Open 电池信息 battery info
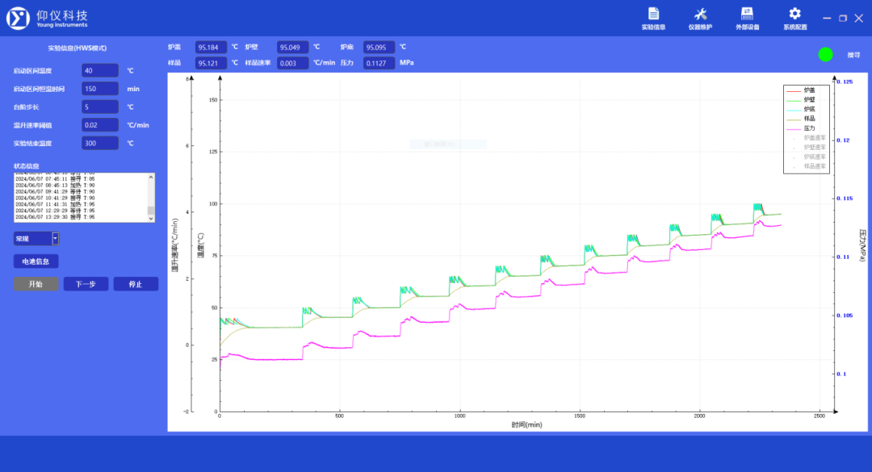 (x=36, y=261)
